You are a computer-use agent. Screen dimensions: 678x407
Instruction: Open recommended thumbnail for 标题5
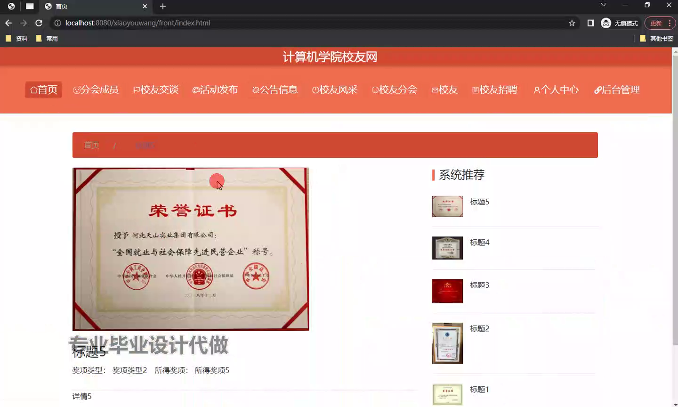click(447, 206)
